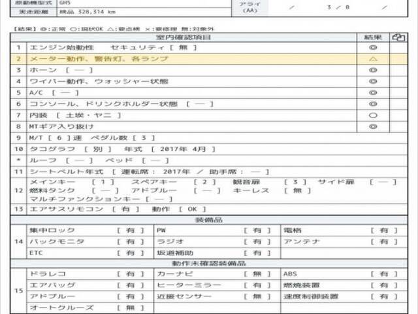
Task: Click the double-circle result for engine start
Action: coord(373,48)
